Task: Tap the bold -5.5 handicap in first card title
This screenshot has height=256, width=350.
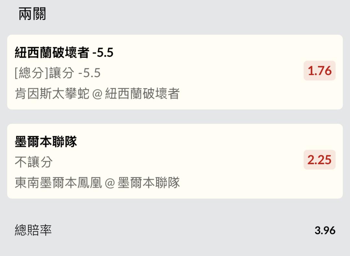Action: tap(103, 52)
